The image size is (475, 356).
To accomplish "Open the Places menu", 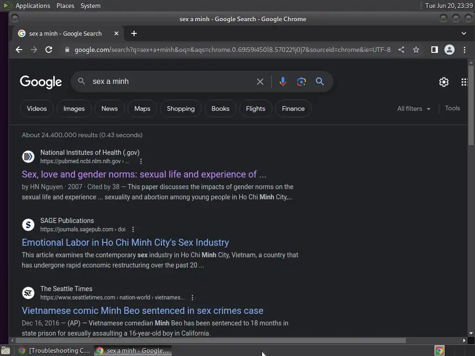I will coord(65,6).
